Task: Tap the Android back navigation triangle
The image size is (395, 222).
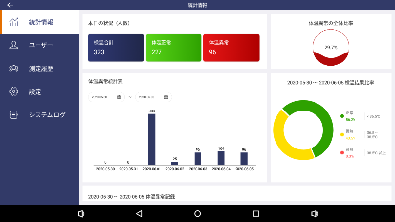Action: (139, 214)
